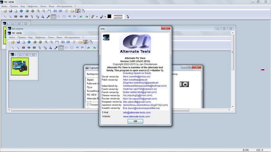The width and height of the screenshot is (271, 152).
Task: Select the Text tool letter A in the main toolbar
Action: [x=43, y=17]
